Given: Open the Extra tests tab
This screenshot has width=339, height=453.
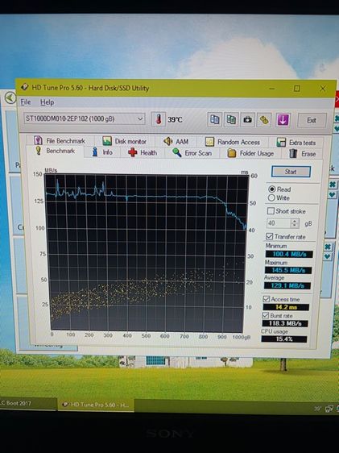Looking at the screenshot, I should pos(296,143).
